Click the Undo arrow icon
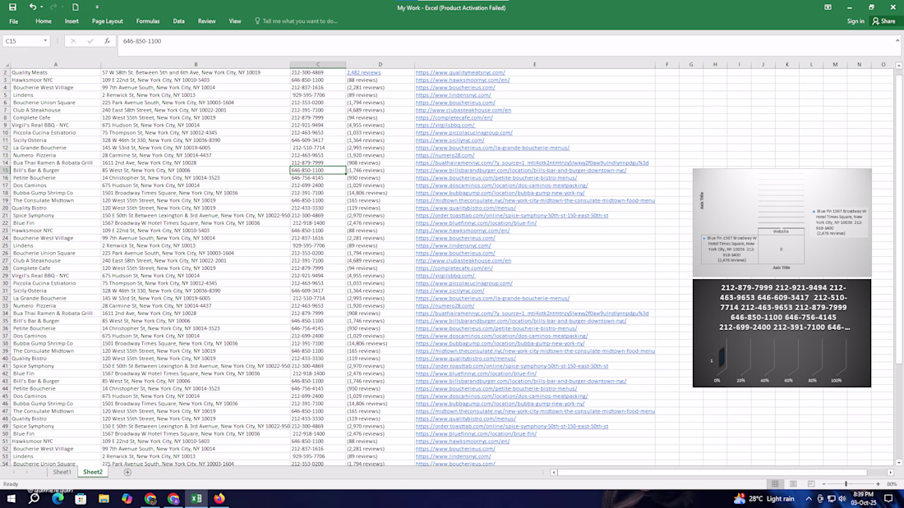904x508 pixels. coord(32,7)
